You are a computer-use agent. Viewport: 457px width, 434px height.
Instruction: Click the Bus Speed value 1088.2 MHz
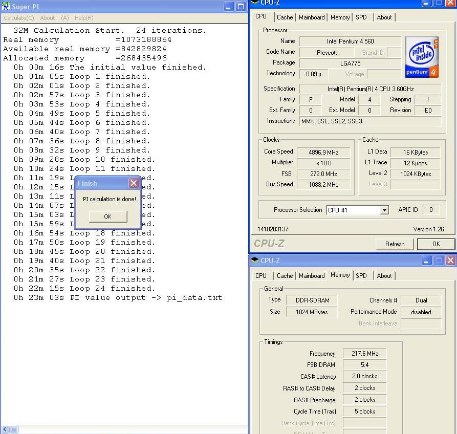point(323,185)
